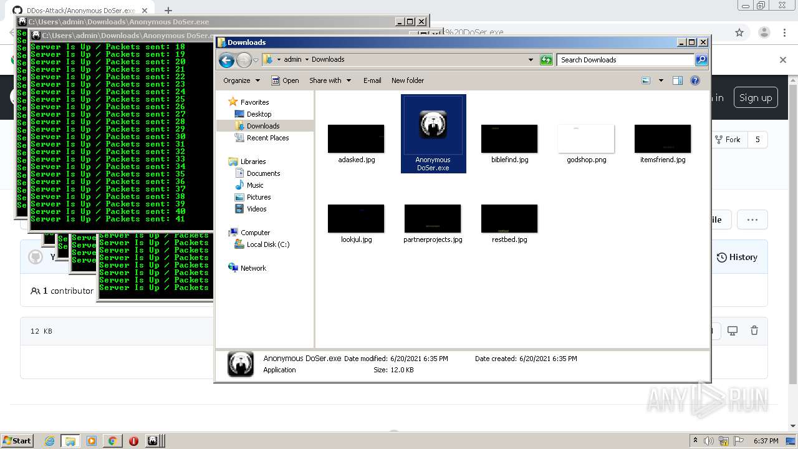This screenshot has width=798, height=449.
Task: Open Windows help icon in explorer
Action: pyautogui.click(x=695, y=80)
